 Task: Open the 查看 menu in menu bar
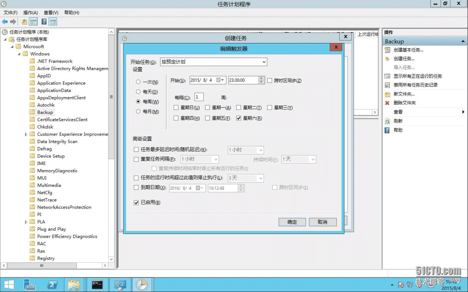51,13
